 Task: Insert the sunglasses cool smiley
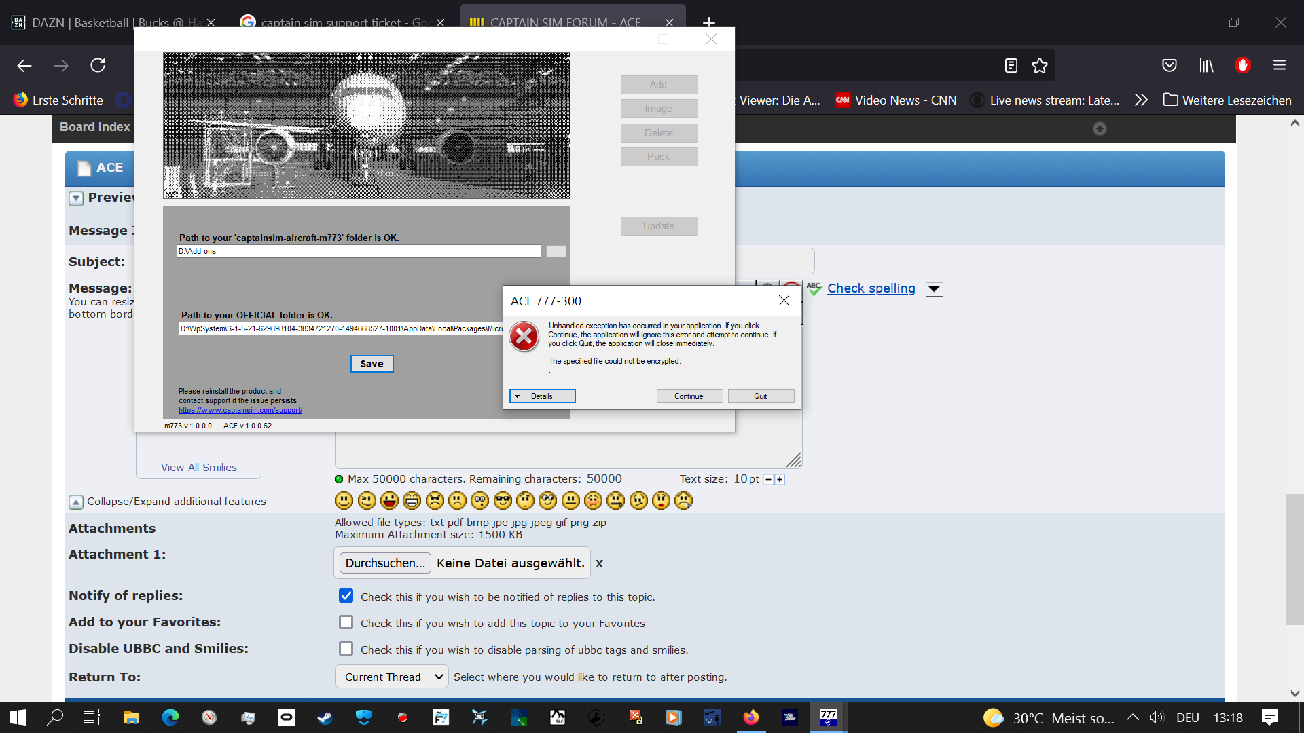click(503, 501)
